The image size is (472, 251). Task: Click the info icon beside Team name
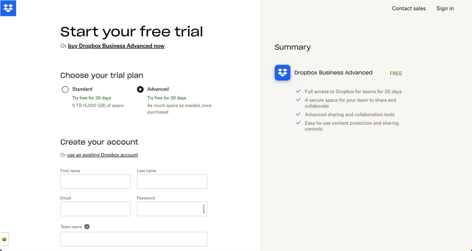[87, 227]
